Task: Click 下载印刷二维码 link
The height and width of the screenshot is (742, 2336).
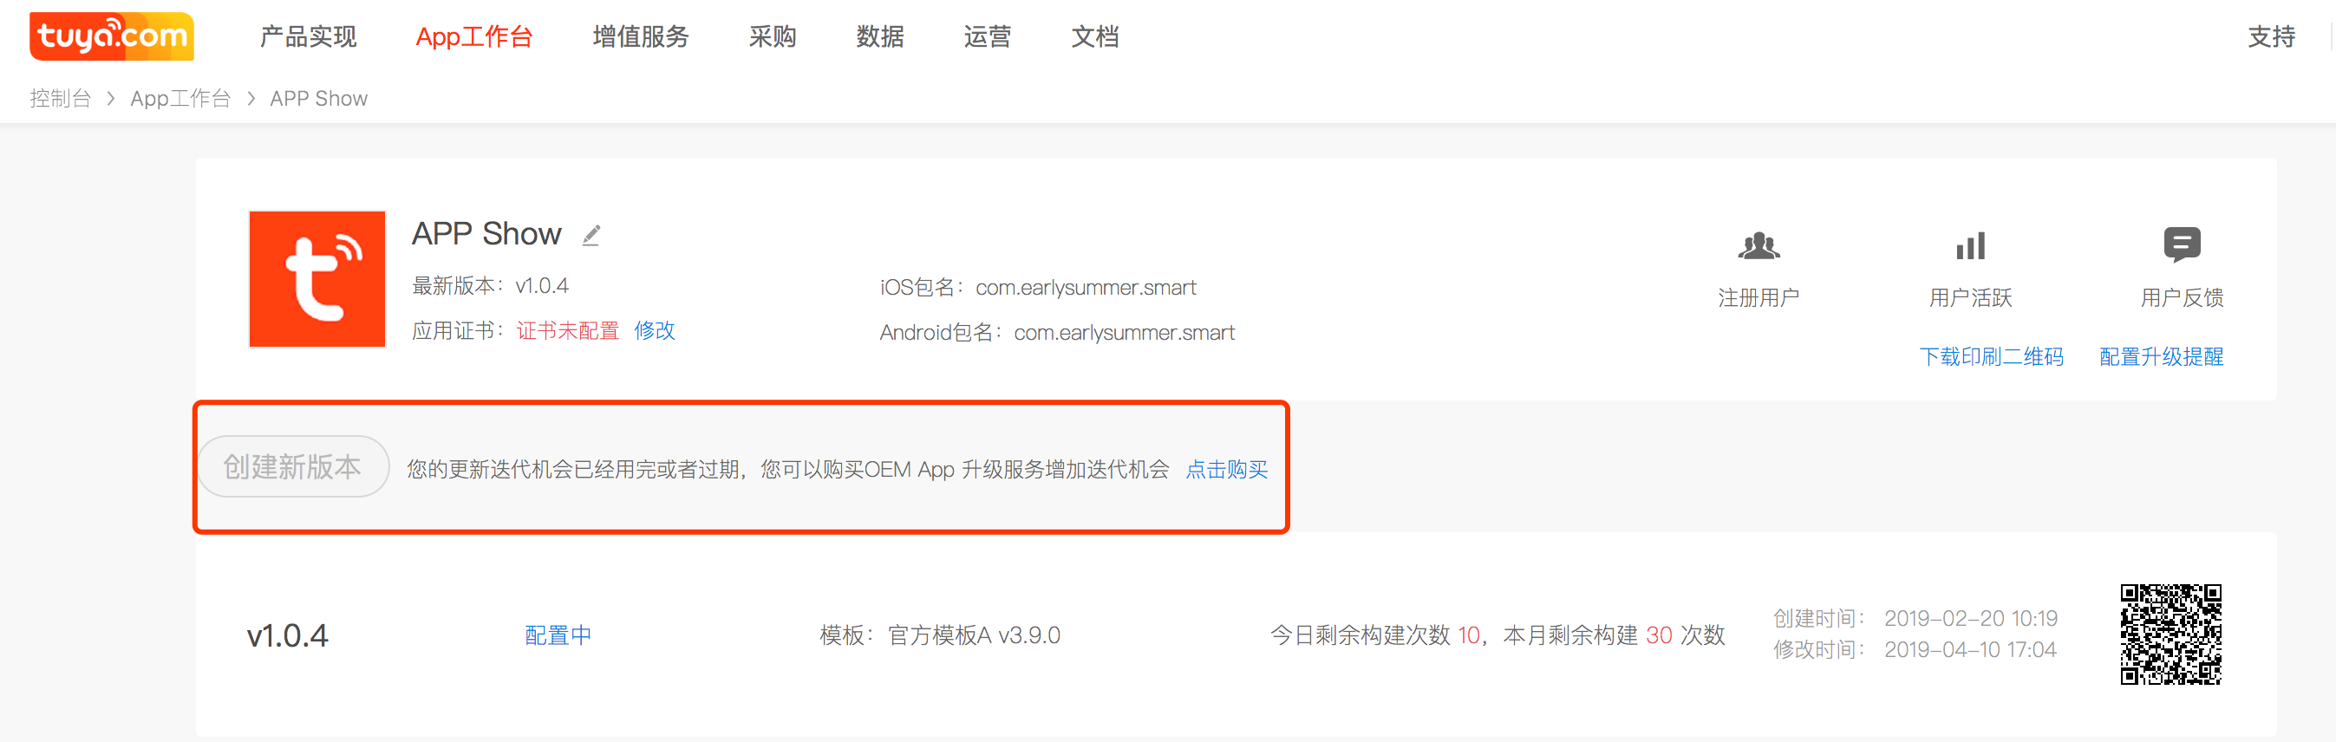Action: 1992,357
